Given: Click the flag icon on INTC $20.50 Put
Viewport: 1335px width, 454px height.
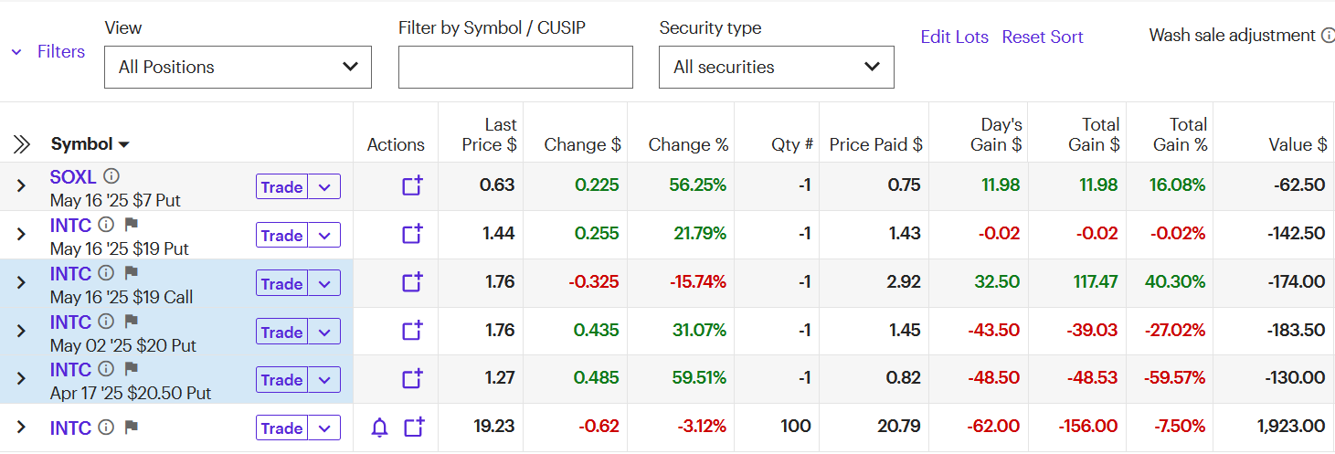Looking at the screenshot, I should pyautogui.click(x=131, y=369).
